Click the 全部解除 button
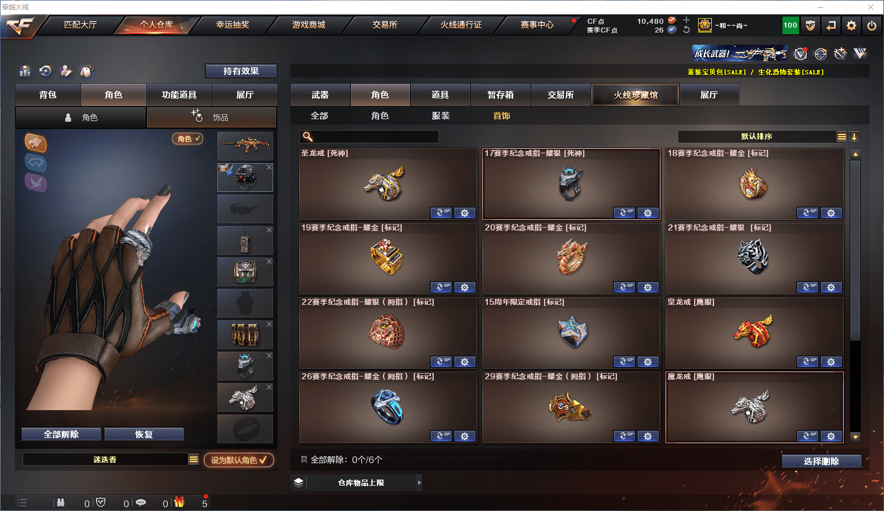Viewport: 884px width, 511px height. (61, 434)
